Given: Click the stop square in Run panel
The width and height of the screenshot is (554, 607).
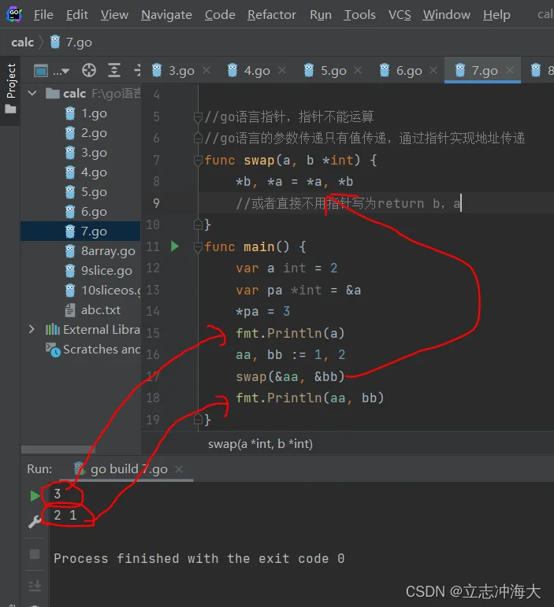Looking at the screenshot, I should tap(34, 553).
